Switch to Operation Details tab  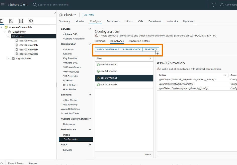pyautogui.click(x=139, y=41)
